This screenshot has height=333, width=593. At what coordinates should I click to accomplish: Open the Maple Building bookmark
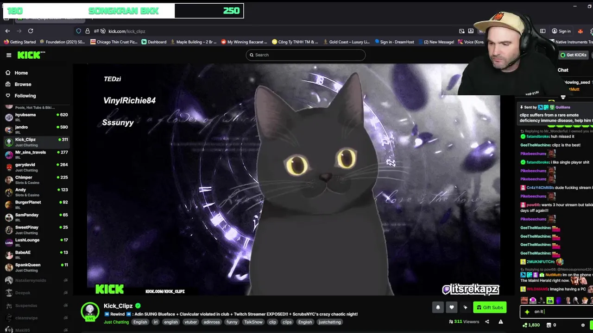point(193,42)
